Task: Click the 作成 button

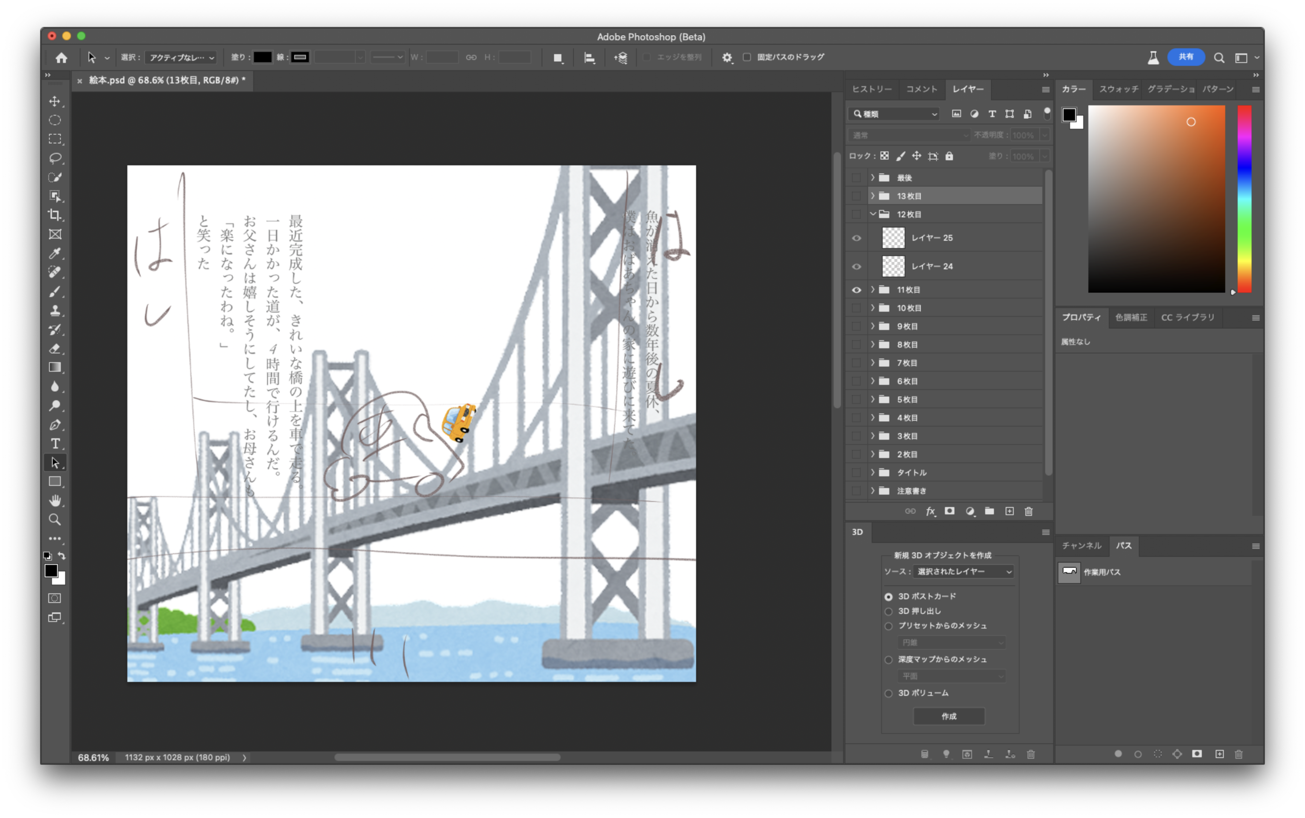Action: [x=949, y=716]
